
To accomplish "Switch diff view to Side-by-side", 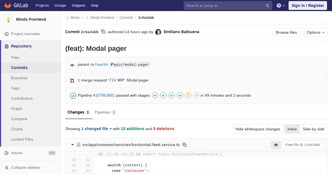I will click(x=313, y=129).
